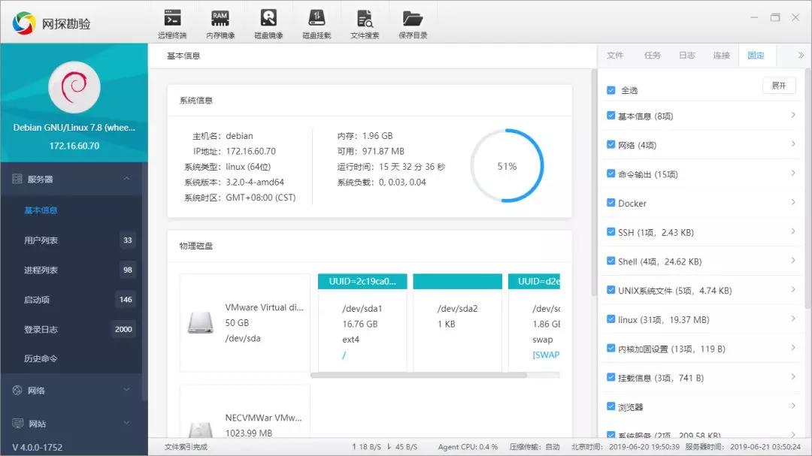Uncheck the Docker checkbox

[x=611, y=203]
